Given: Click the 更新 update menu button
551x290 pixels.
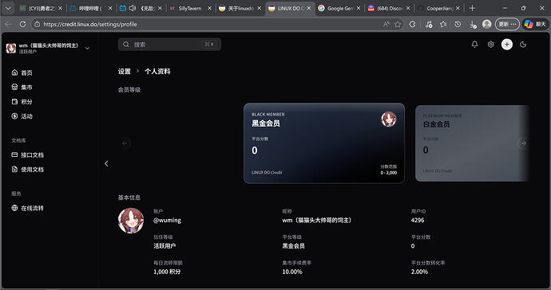Looking at the screenshot, I should pos(507,24).
